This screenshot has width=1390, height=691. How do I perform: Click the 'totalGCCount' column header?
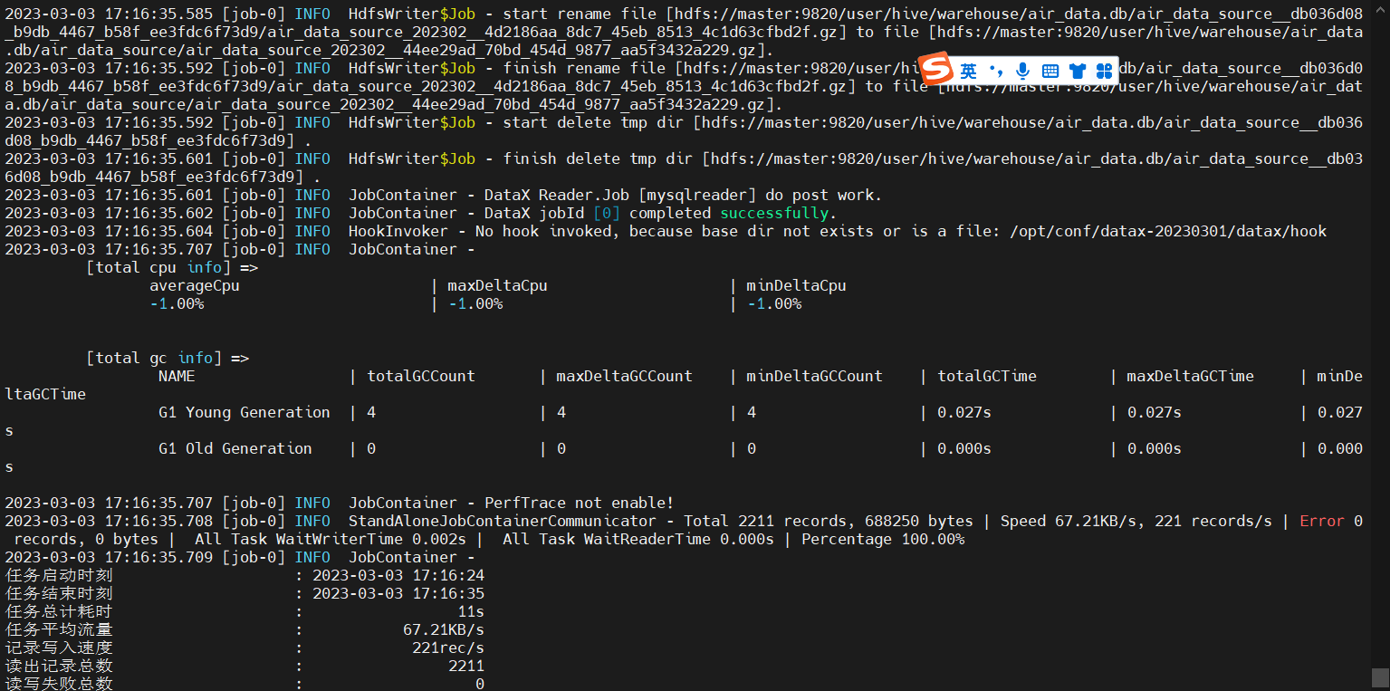point(421,377)
